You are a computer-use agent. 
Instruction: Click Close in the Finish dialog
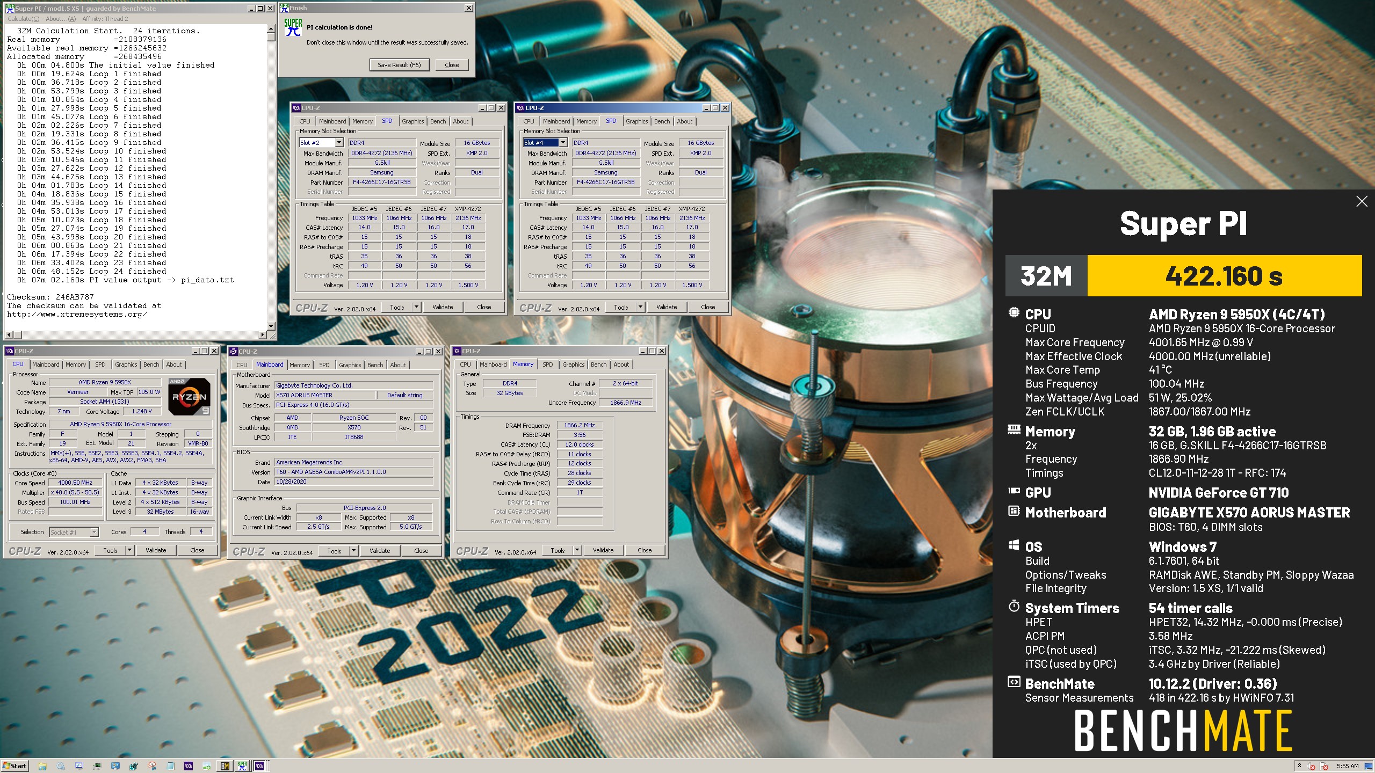click(452, 65)
